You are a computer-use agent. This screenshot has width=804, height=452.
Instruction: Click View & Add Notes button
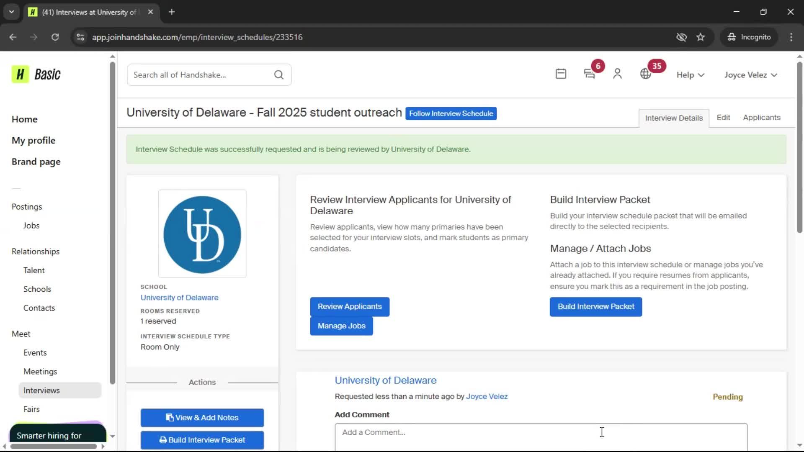pos(202,418)
